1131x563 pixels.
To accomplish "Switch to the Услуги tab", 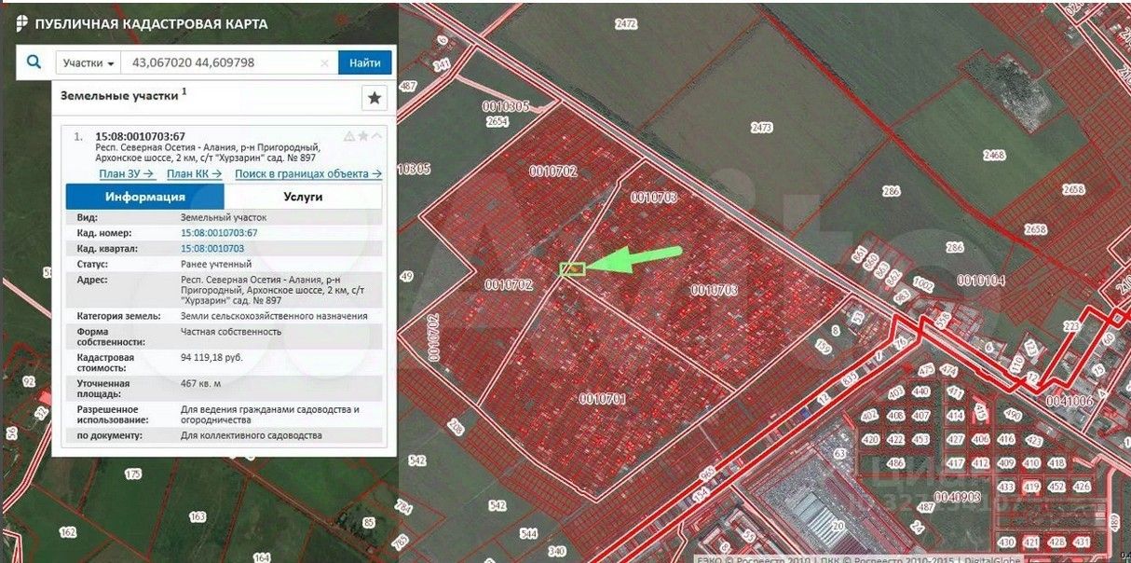I will pos(303,197).
